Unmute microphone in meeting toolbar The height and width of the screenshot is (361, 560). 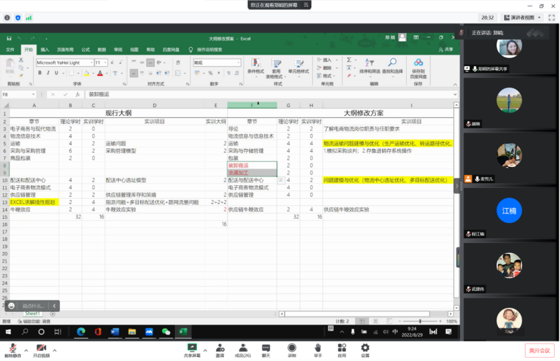click(x=13, y=350)
